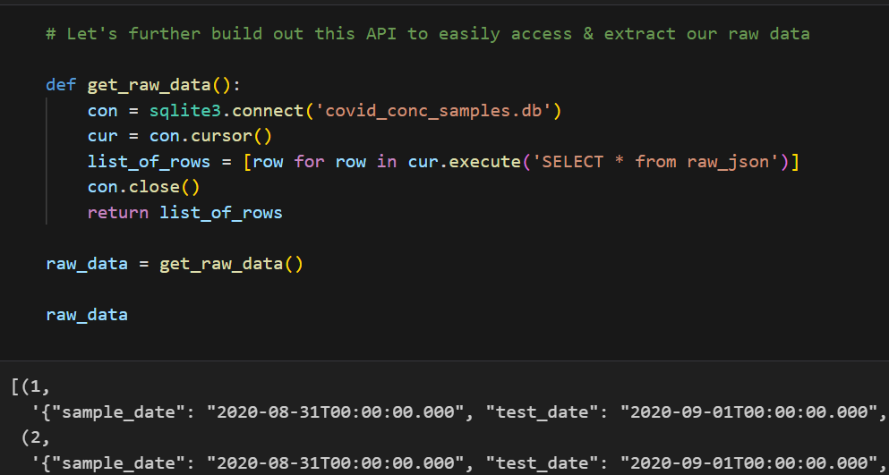Screen dimensions: 889x475
Task: Click the "in" keyword in the comprehension
Action: click(x=386, y=162)
